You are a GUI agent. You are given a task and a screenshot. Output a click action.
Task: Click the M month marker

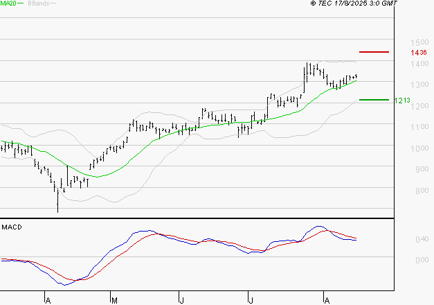click(114, 300)
